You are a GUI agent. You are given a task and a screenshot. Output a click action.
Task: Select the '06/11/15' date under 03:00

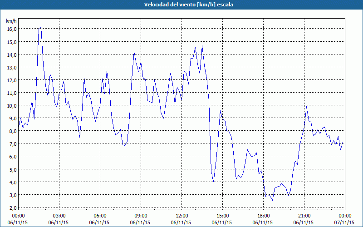click(59, 222)
